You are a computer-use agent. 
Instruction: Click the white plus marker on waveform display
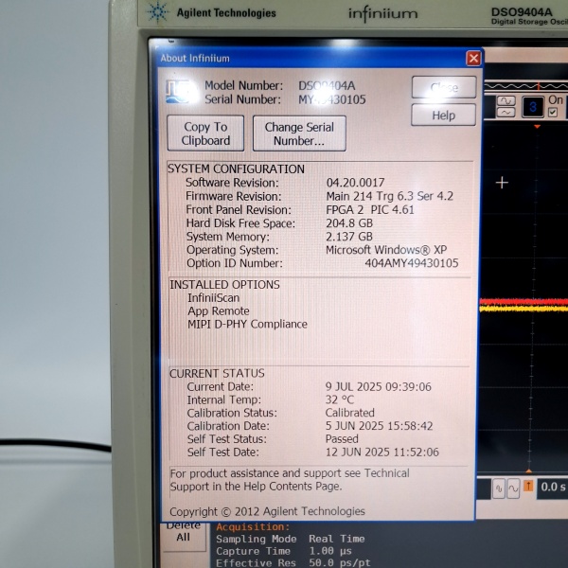[502, 183]
